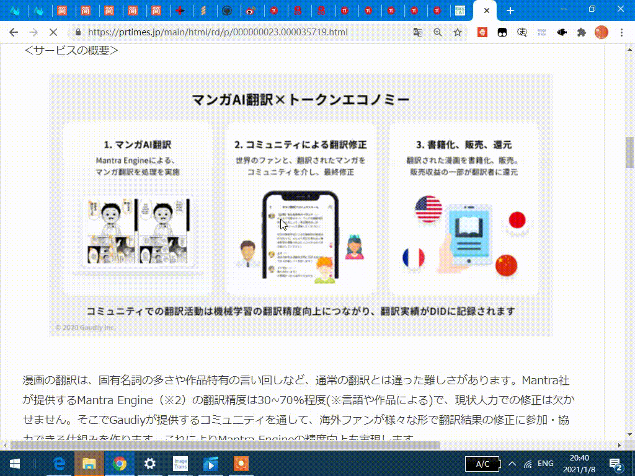Open the Extensions puzzle piece menu
635x476 pixels.
pyautogui.click(x=582, y=32)
